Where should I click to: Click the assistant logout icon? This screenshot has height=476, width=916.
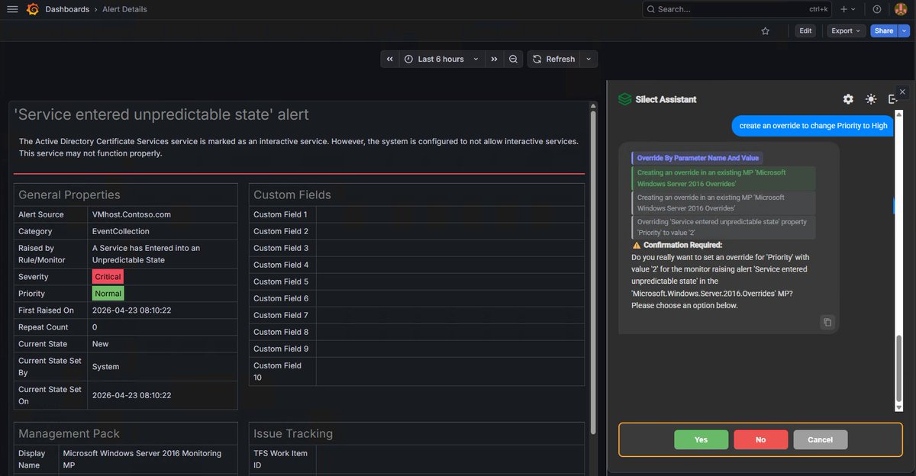[x=892, y=99]
